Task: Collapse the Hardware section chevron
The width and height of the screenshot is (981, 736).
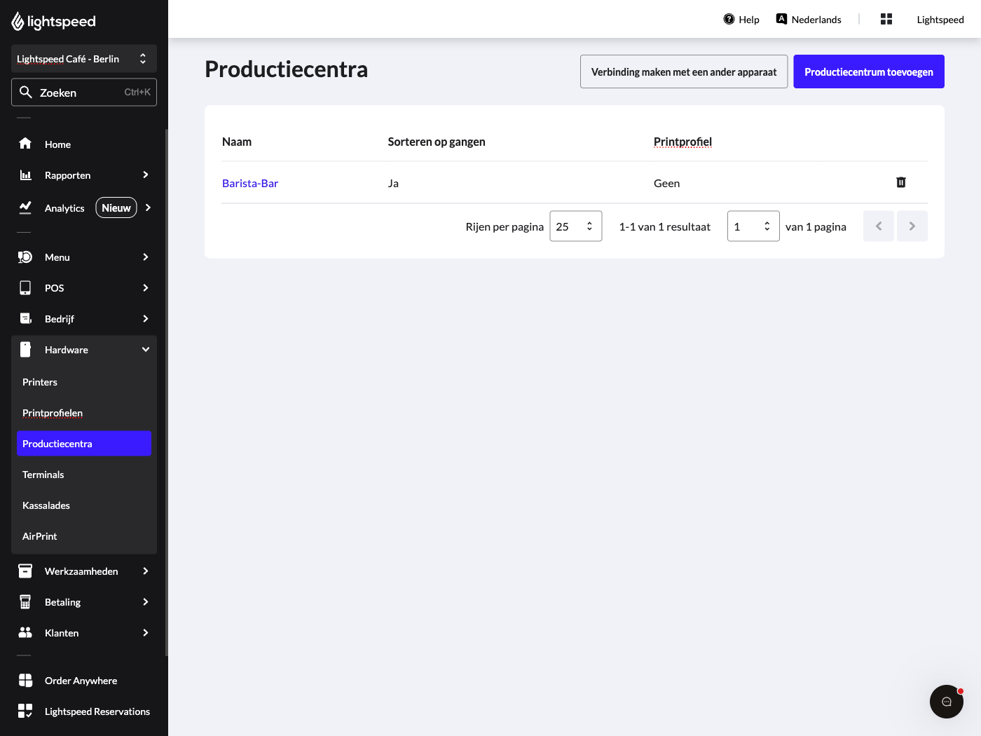Action: (146, 350)
